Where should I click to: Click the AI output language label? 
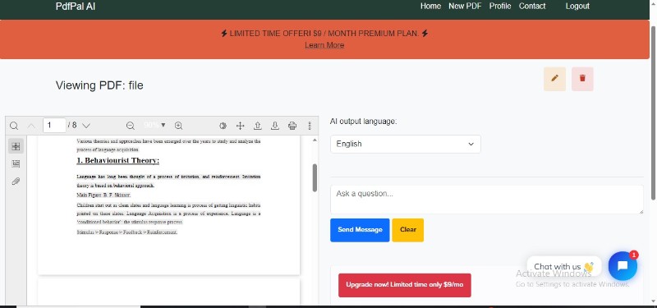tap(363, 122)
